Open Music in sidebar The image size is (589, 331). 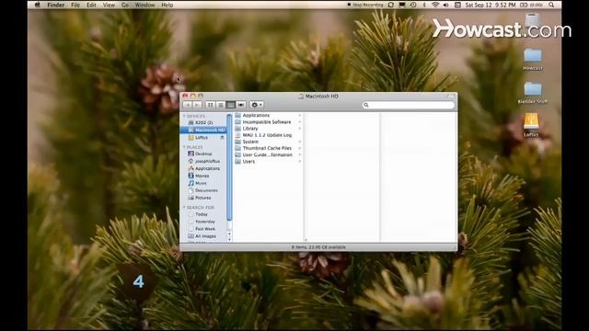coord(203,183)
